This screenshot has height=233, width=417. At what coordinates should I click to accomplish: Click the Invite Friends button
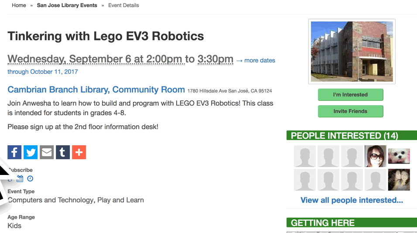tap(350, 111)
